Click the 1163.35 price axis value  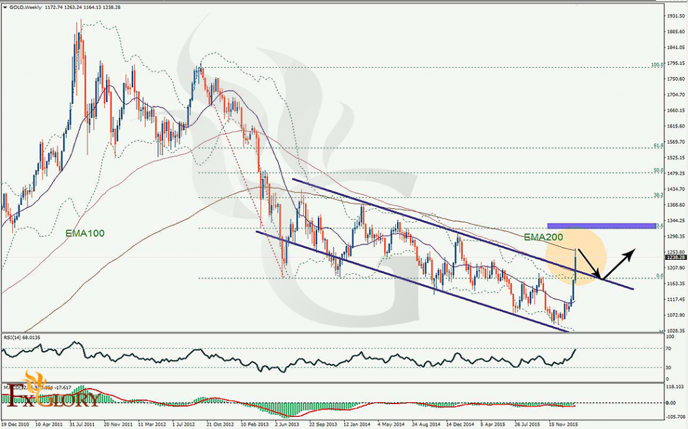point(676,284)
